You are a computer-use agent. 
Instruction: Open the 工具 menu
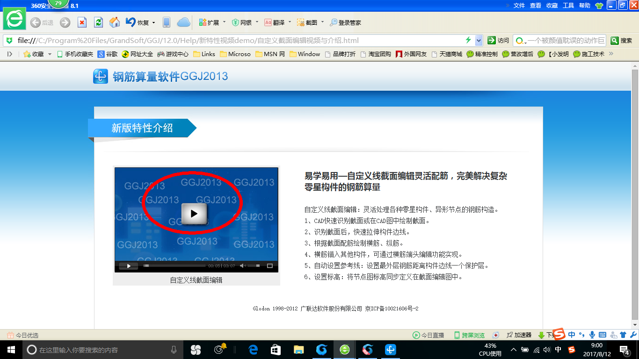click(x=568, y=5)
